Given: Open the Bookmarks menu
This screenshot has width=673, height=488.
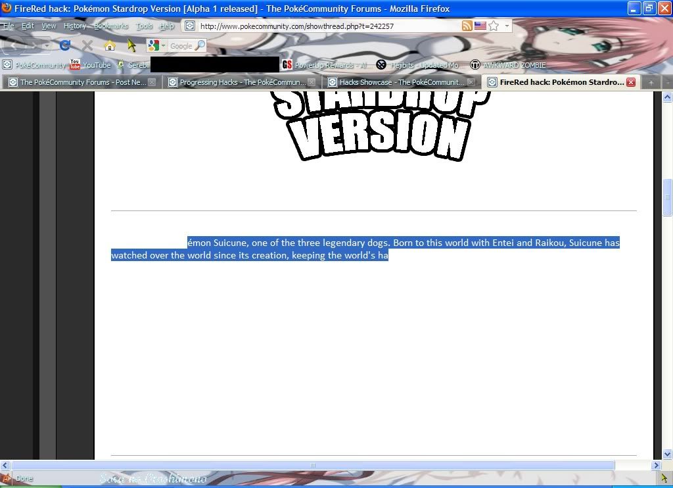Looking at the screenshot, I should (x=111, y=26).
